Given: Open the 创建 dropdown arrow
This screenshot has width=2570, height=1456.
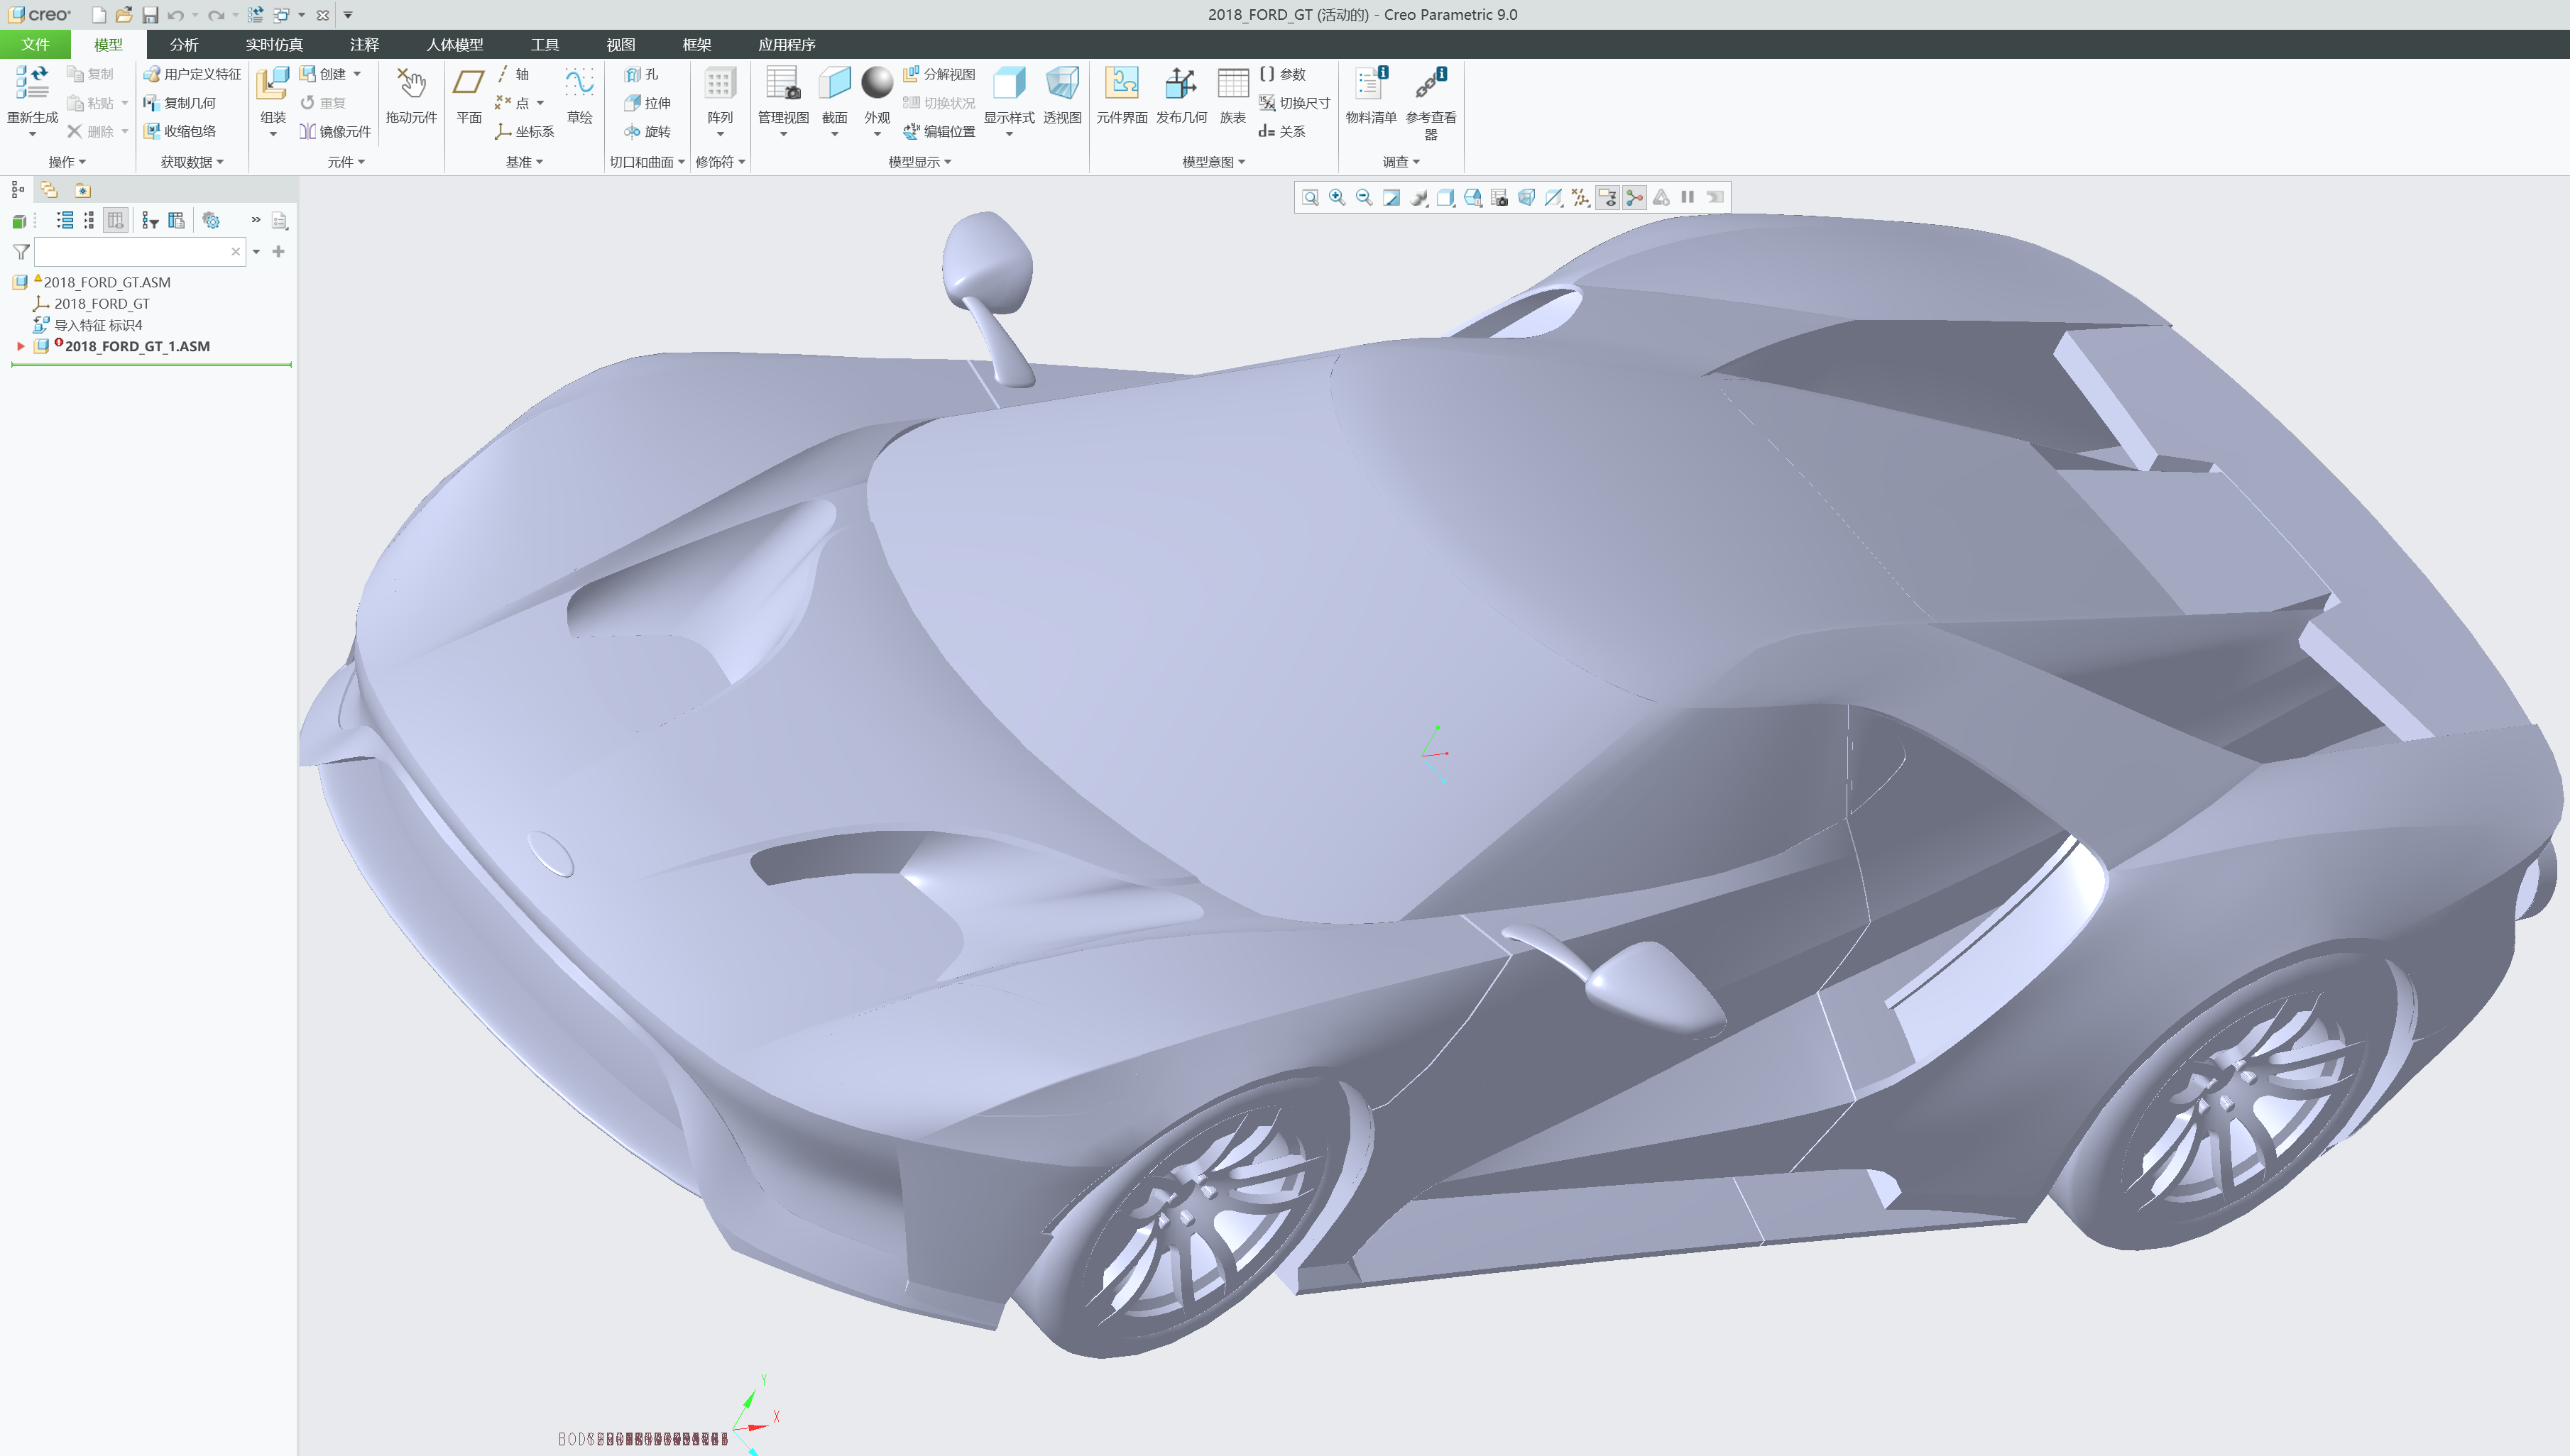Looking at the screenshot, I should click(x=357, y=75).
